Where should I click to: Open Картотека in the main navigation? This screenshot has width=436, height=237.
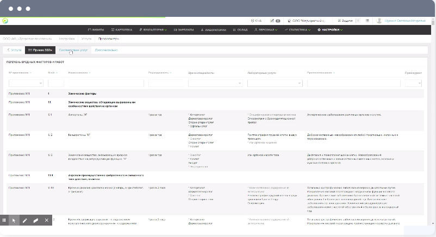tap(122, 30)
